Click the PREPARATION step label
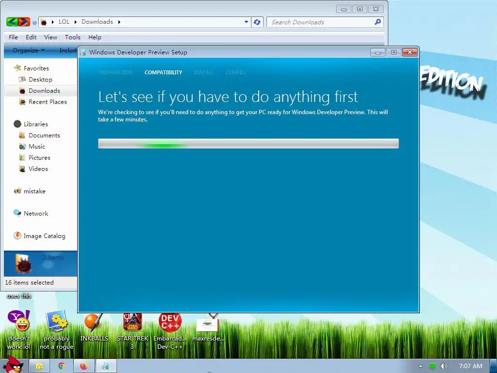Viewport: 497px width, 373px height. tap(115, 72)
